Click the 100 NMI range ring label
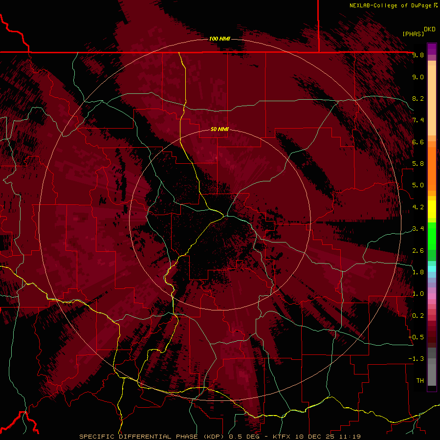Viewport: 440px width, 440px height. click(220, 39)
